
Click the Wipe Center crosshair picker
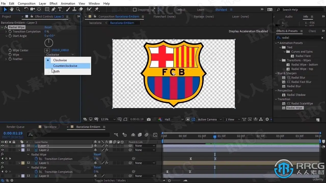pyautogui.click(x=47, y=50)
